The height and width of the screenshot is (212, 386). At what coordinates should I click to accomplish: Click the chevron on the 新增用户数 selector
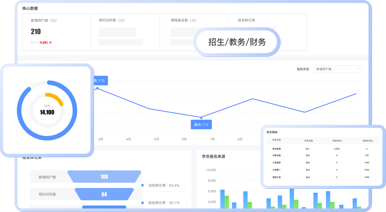(358, 69)
